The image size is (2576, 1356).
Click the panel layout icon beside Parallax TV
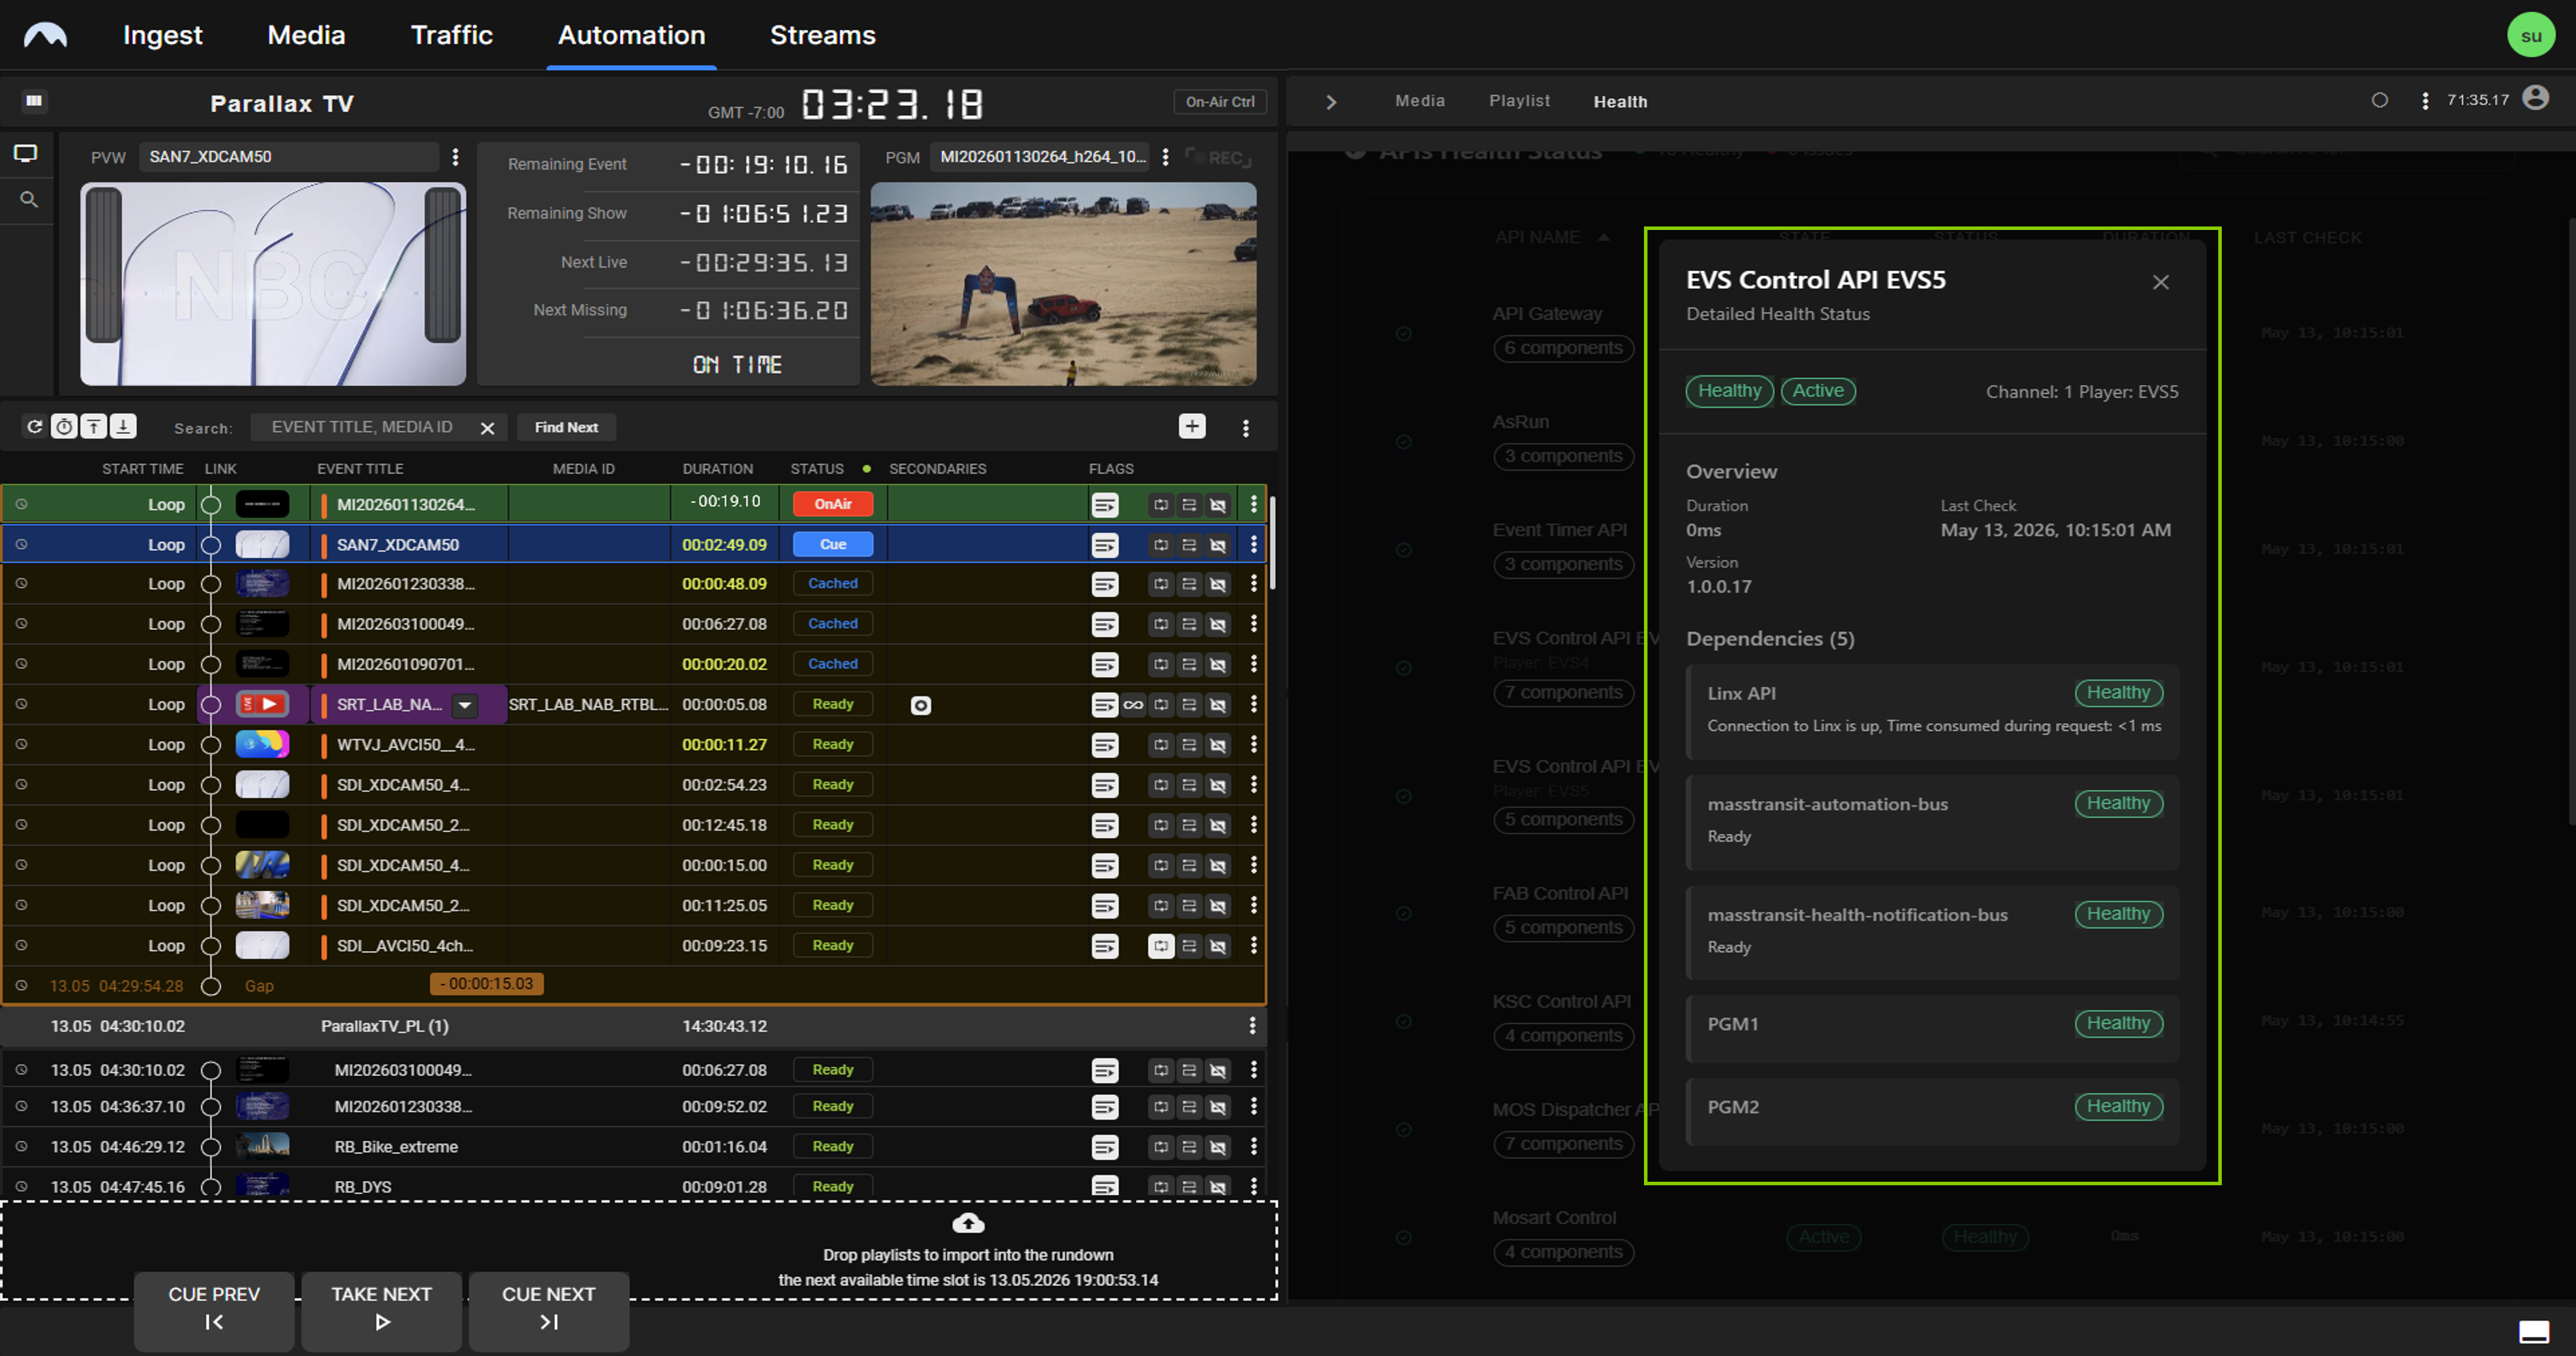tap(34, 101)
